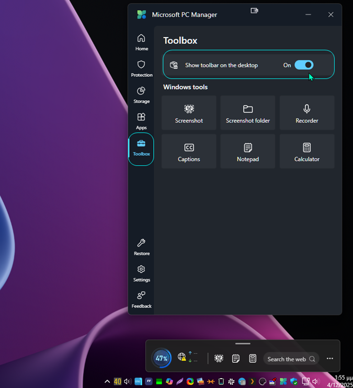
Task: Turn off Show toolbar on the desktop
Action: tap(304, 65)
